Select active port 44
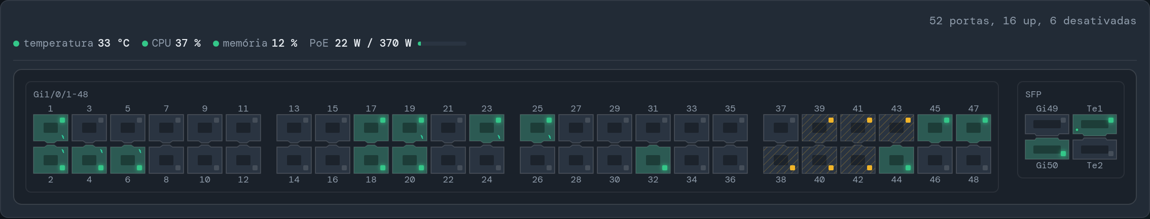The image size is (1150, 219). point(896,160)
